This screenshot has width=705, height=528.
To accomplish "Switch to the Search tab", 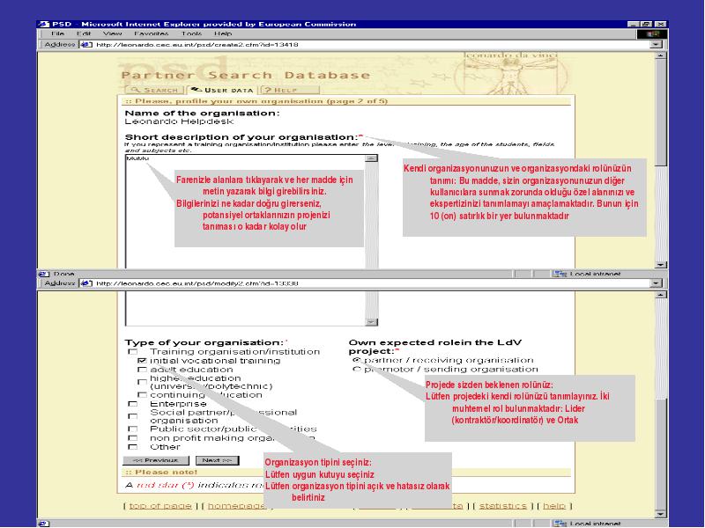I will coord(155,90).
